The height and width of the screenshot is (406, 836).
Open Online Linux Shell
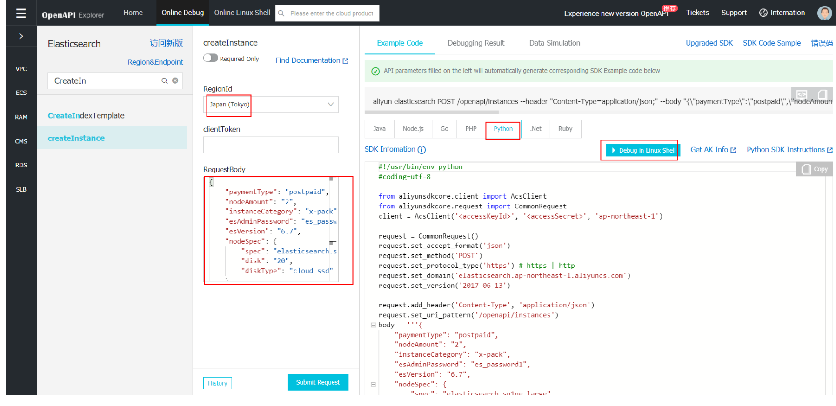pyautogui.click(x=242, y=13)
